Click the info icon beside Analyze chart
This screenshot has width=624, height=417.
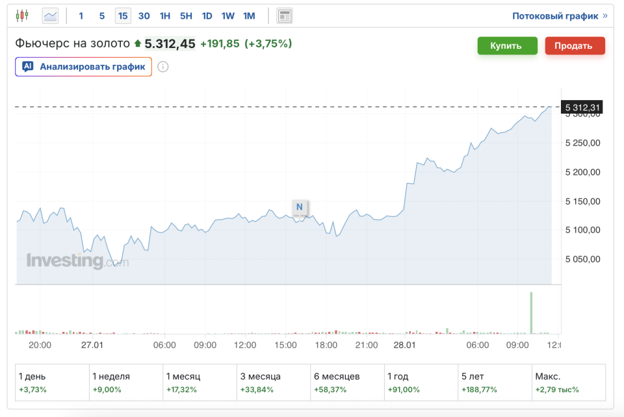coord(163,67)
